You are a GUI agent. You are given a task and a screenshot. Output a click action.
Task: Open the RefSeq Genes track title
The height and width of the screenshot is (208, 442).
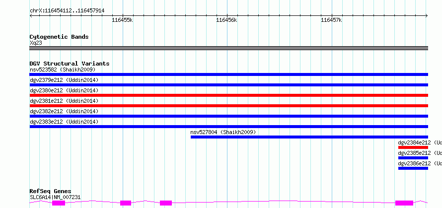(x=51, y=192)
